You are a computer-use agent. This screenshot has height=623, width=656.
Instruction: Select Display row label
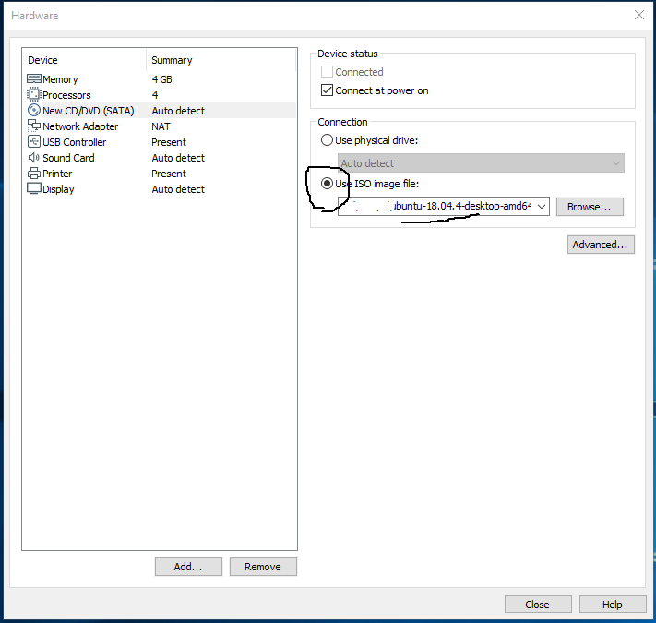click(58, 189)
